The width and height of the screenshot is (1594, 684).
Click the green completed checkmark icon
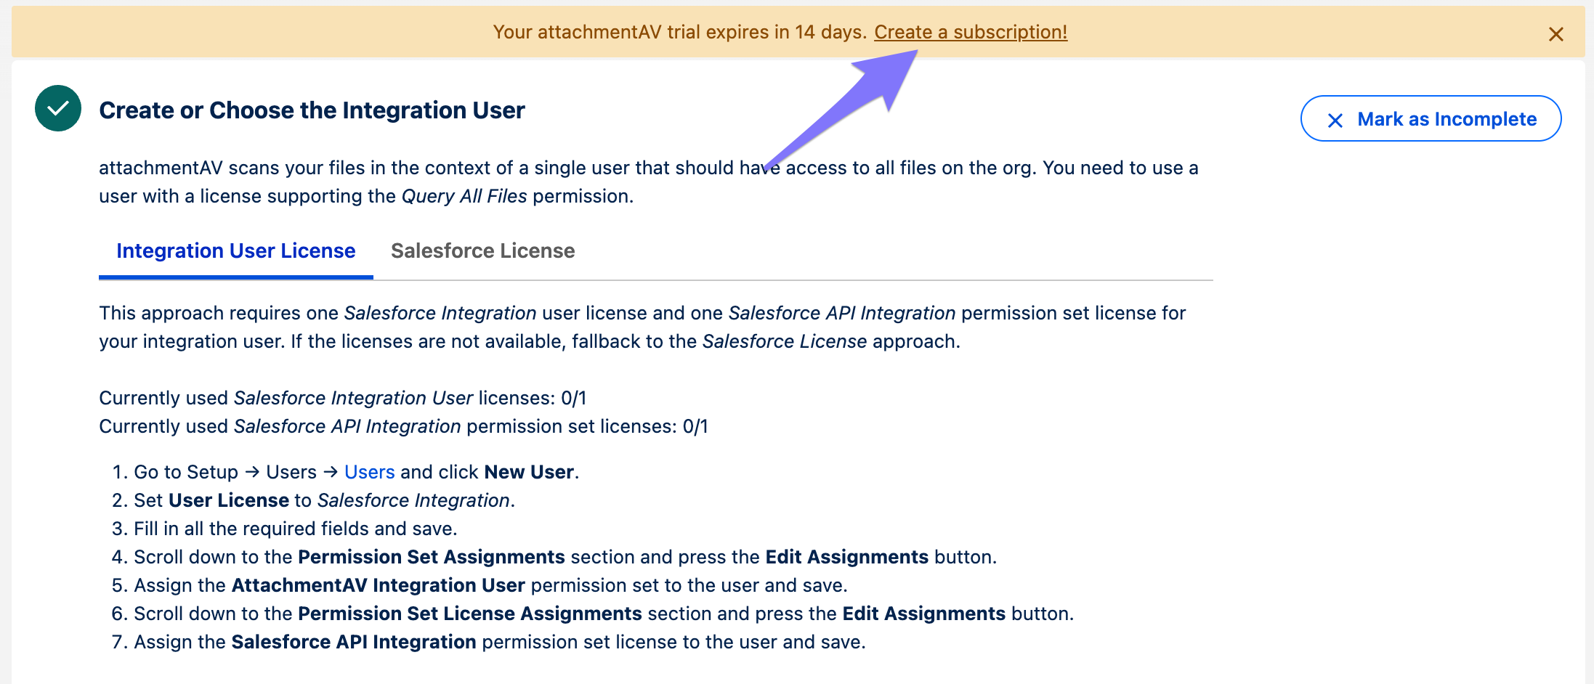point(58,109)
